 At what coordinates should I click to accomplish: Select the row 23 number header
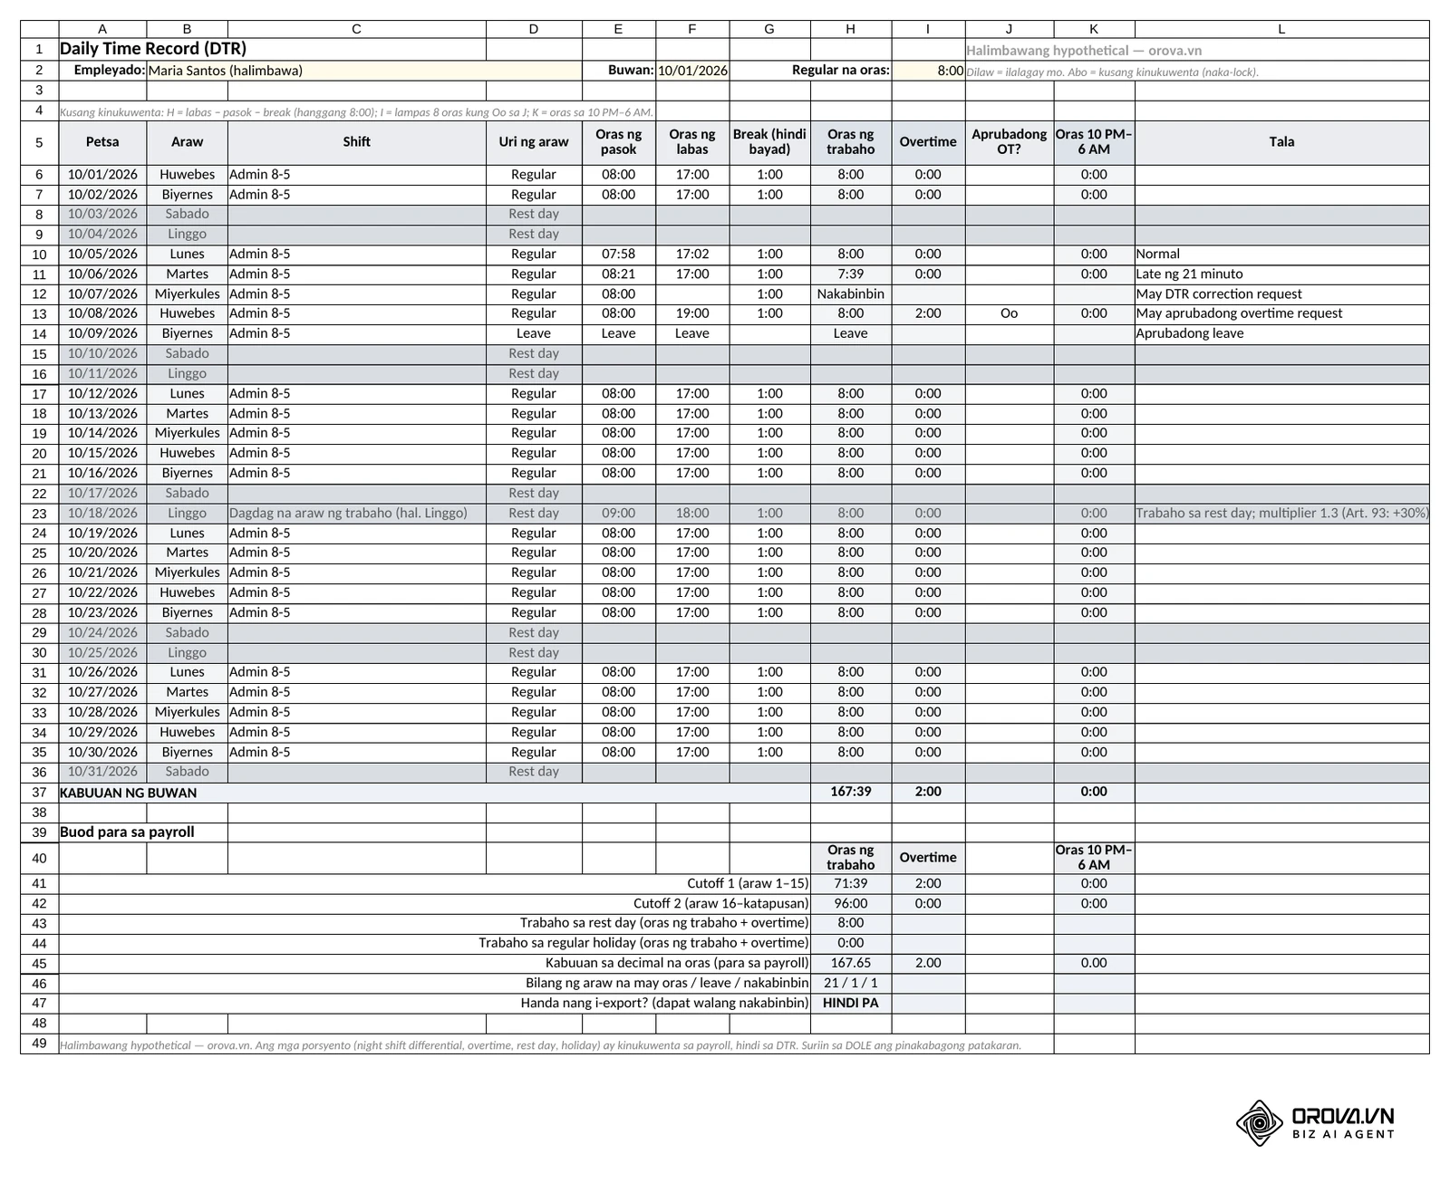(39, 514)
